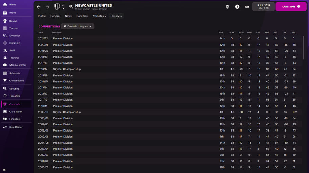Viewport: 309px width, 173px height.
Task: Sort table by PTS column header
Action: 293,33
